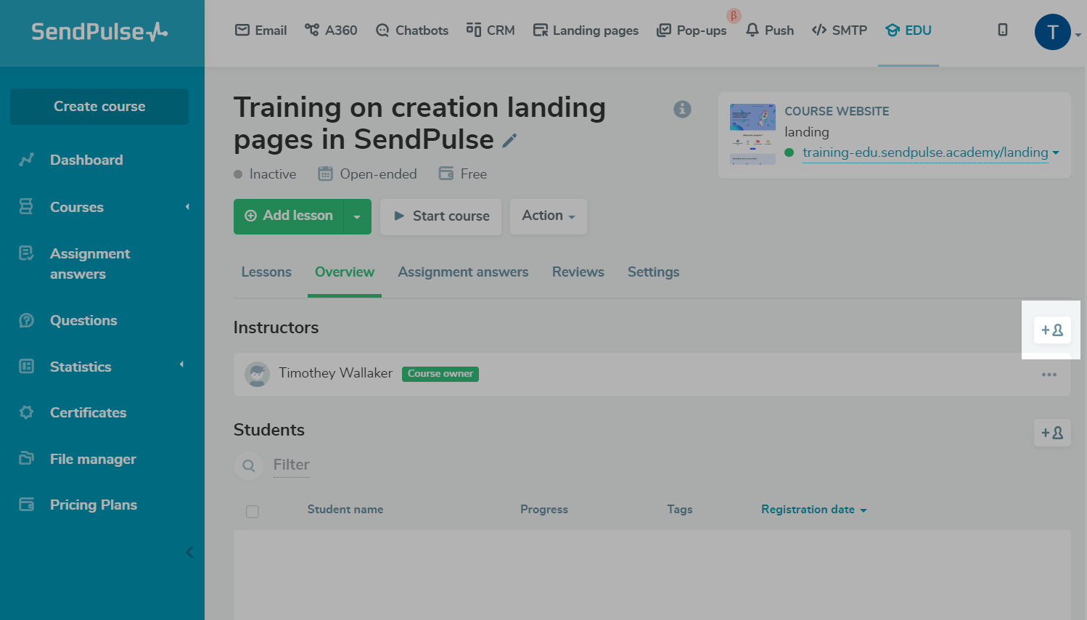
Task: Click the course website thumbnail
Action: (x=752, y=134)
